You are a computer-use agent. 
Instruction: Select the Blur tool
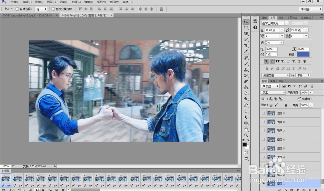point(246,93)
